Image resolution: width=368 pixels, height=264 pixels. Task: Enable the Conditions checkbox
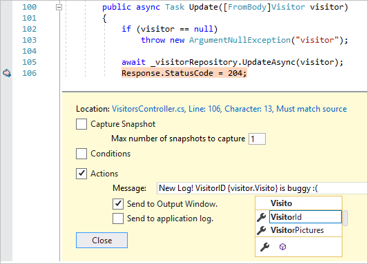tap(81, 154)
